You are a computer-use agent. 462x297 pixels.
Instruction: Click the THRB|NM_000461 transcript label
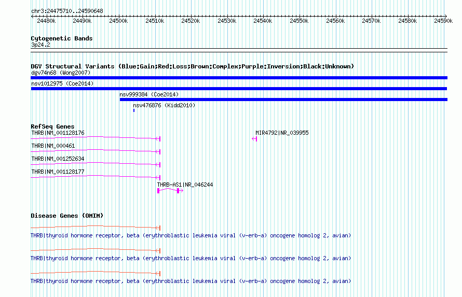coord(53,146)
